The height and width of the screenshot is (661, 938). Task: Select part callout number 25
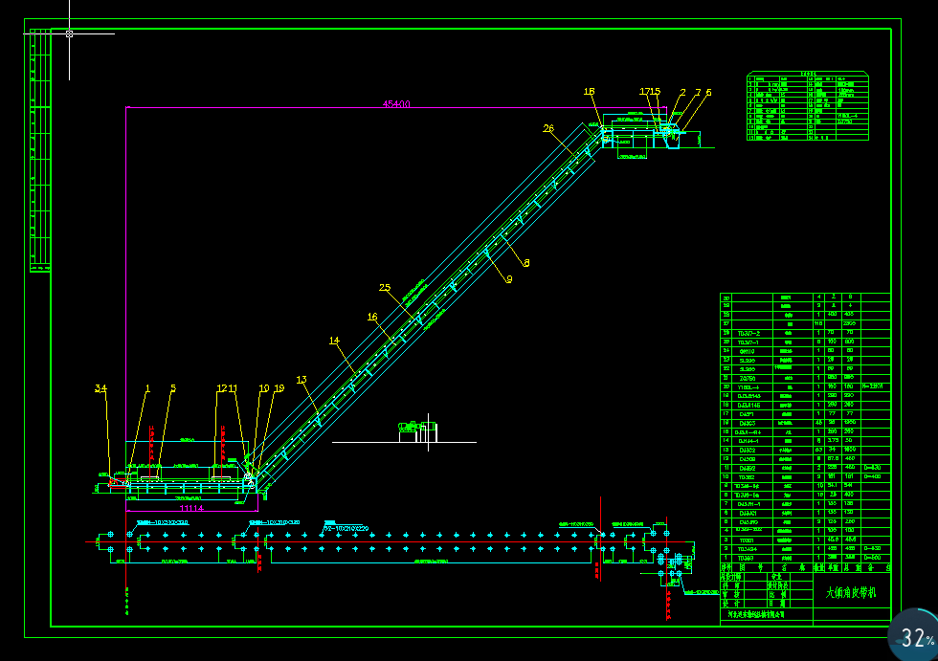point(385,288)
